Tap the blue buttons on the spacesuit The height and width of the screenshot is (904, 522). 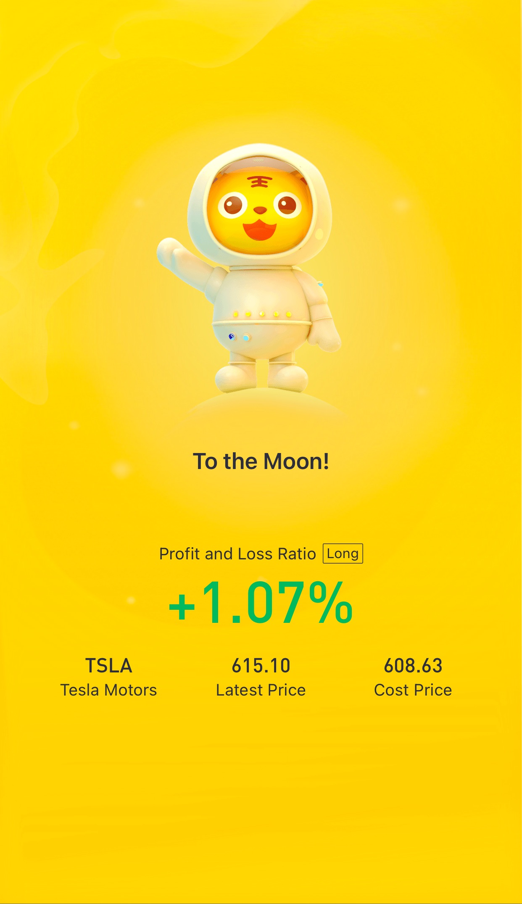[x=239, y=337]
